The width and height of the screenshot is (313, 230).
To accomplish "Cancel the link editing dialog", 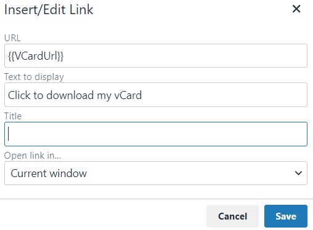I will point(232,216).
